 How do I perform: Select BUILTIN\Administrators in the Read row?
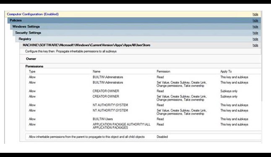[108, 77]
